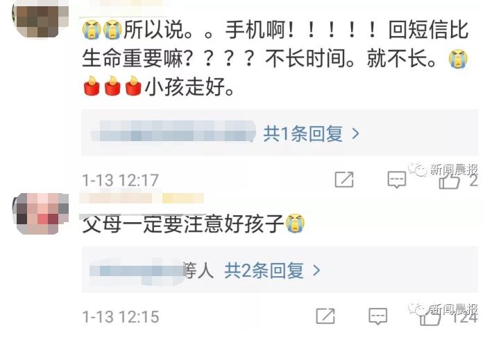
Task: Select the comment ending 小孩走好
Action: (x=275, y=58)
